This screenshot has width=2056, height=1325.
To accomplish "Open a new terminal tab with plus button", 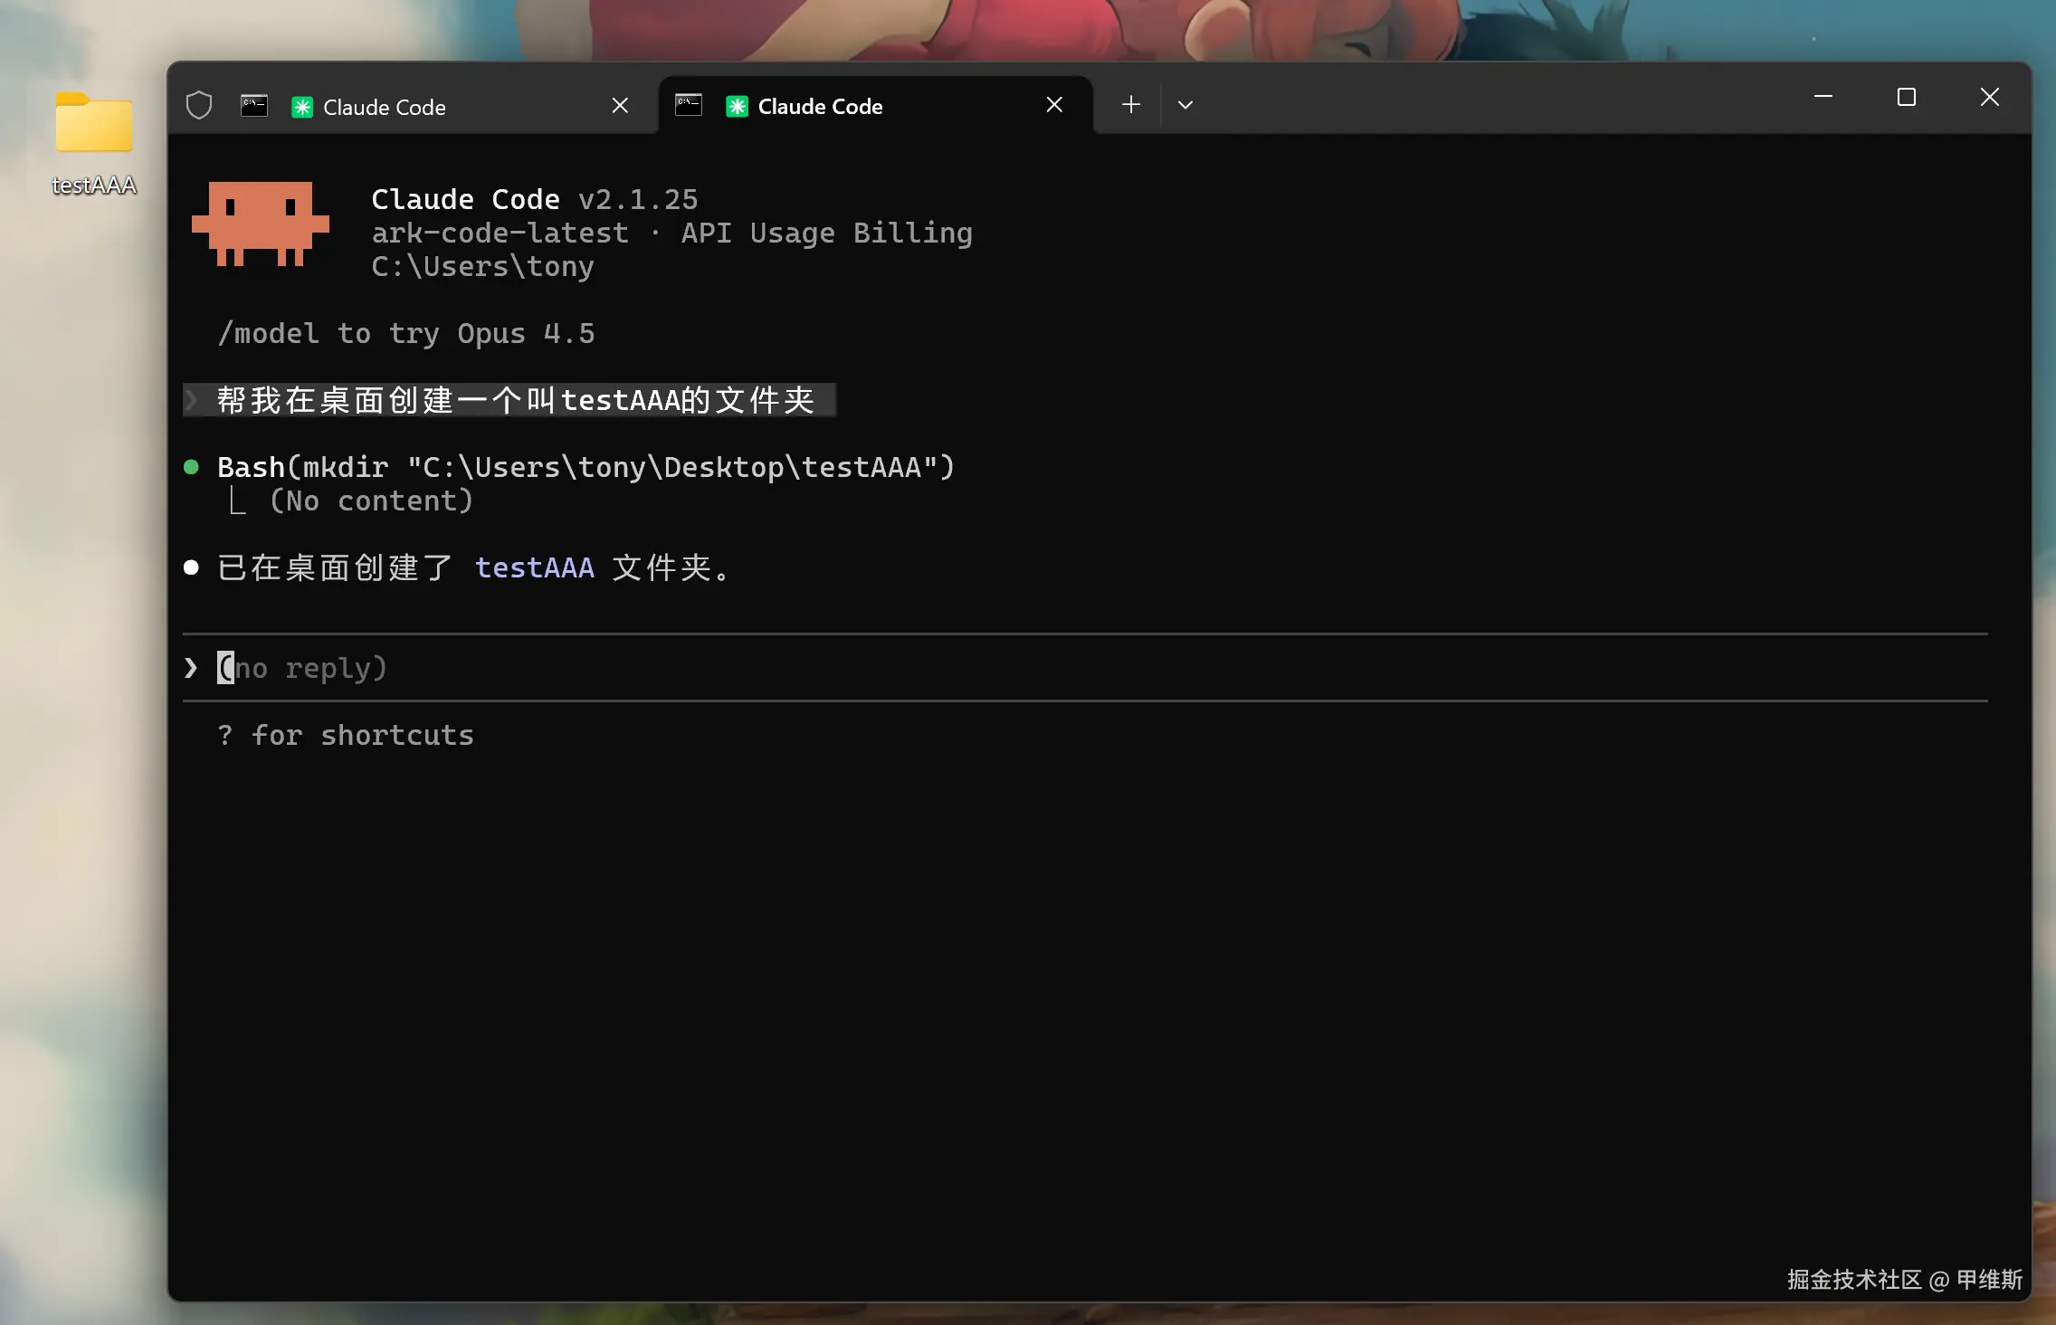I will pos(1131,105).
